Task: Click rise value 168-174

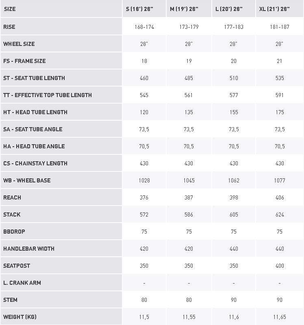Action: coord(144,27)
